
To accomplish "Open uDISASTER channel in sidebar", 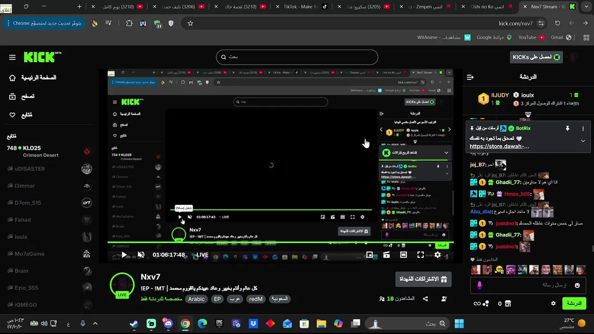I will pos(49,169).
